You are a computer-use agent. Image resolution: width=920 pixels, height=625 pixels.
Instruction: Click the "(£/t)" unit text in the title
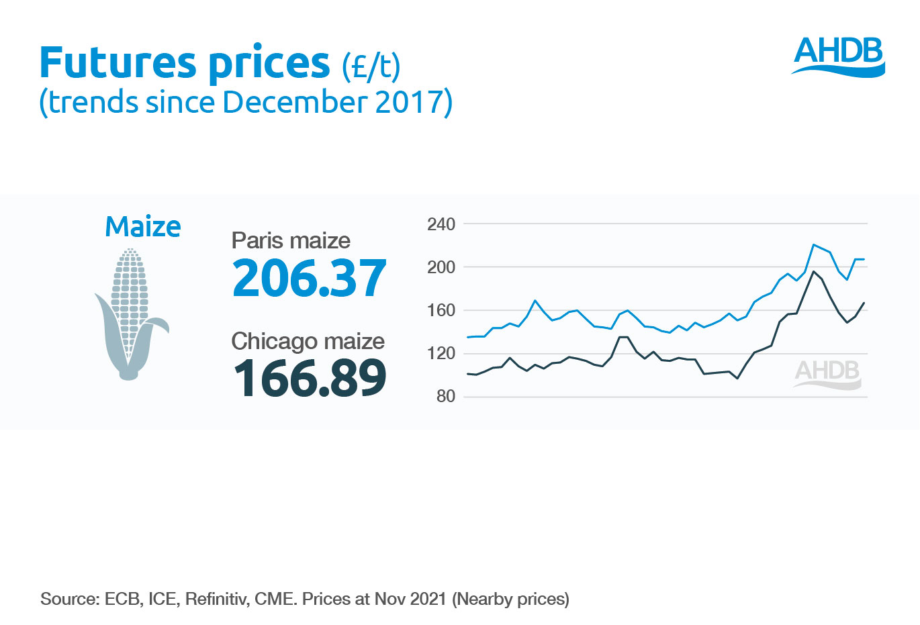click(x=371, y=66)
